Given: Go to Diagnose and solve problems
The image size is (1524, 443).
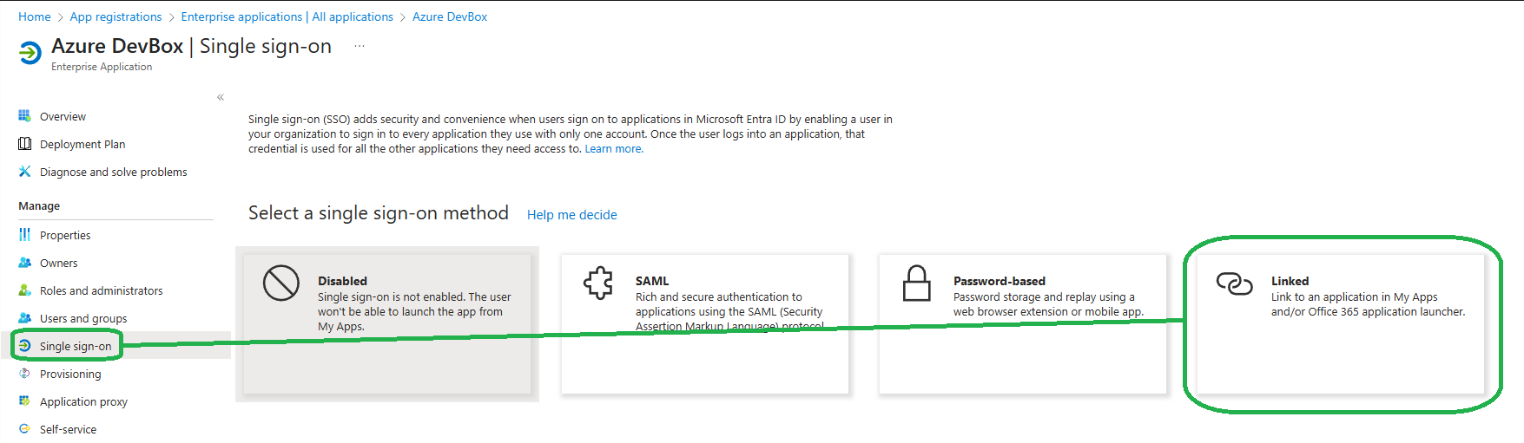Looking at the screenshot, I should coord(114,172).
